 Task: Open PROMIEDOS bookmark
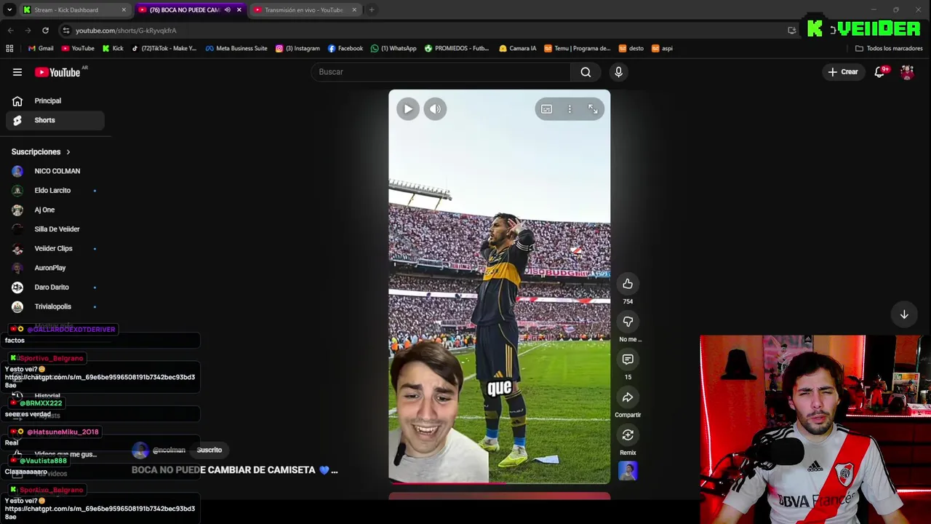point(457,49)
